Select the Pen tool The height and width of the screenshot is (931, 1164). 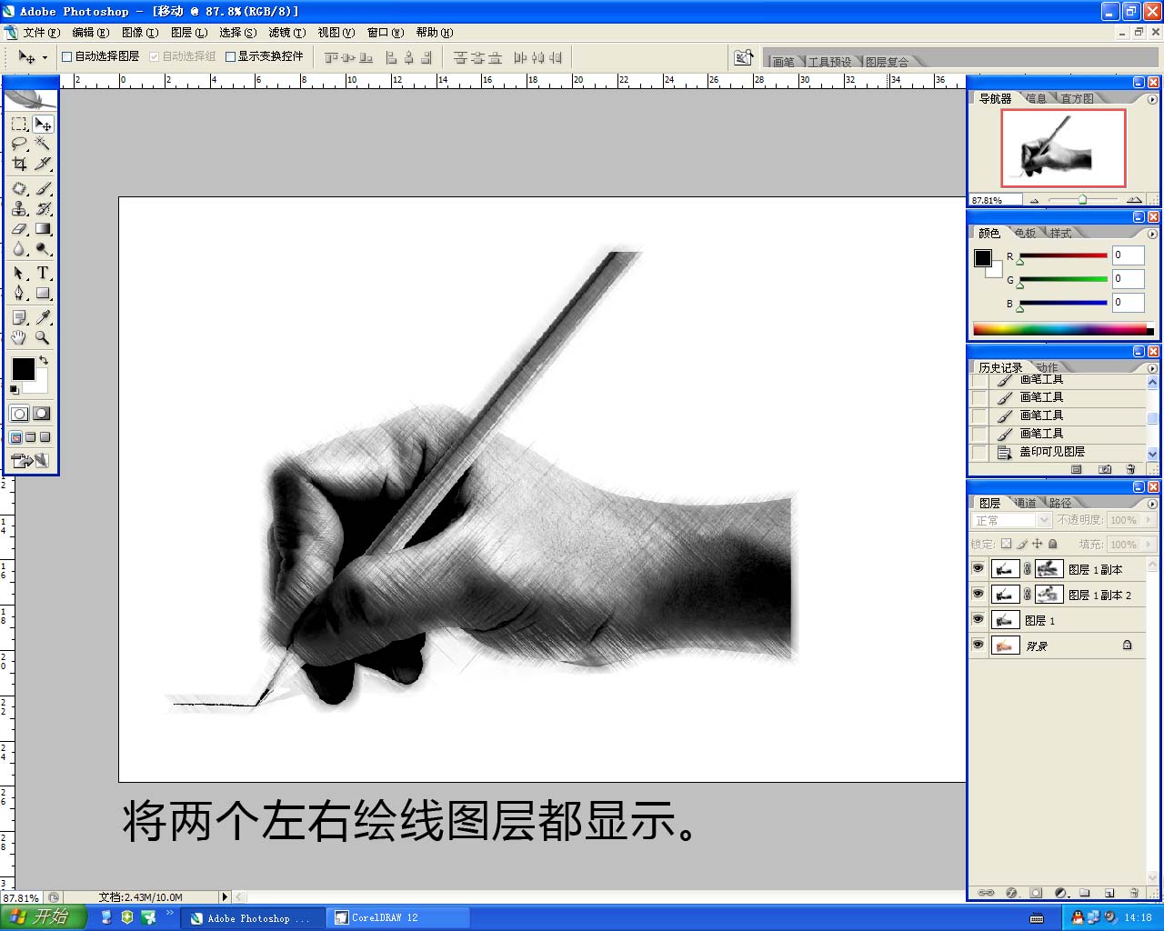19,293
